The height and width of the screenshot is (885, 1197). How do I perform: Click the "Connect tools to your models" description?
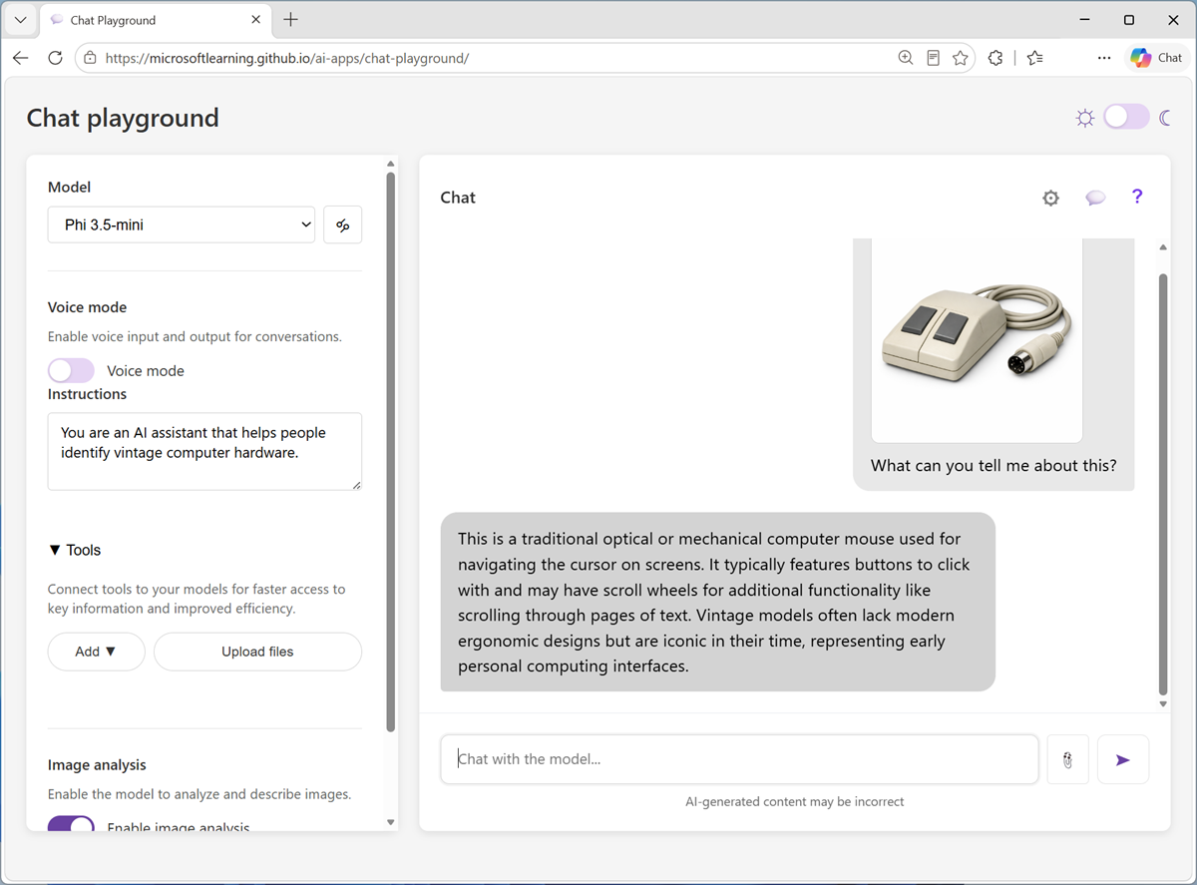coord(197,599)
